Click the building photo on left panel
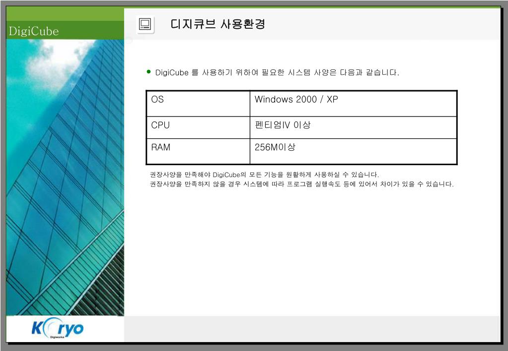The image size is (508, 351). tap(65, 177)
